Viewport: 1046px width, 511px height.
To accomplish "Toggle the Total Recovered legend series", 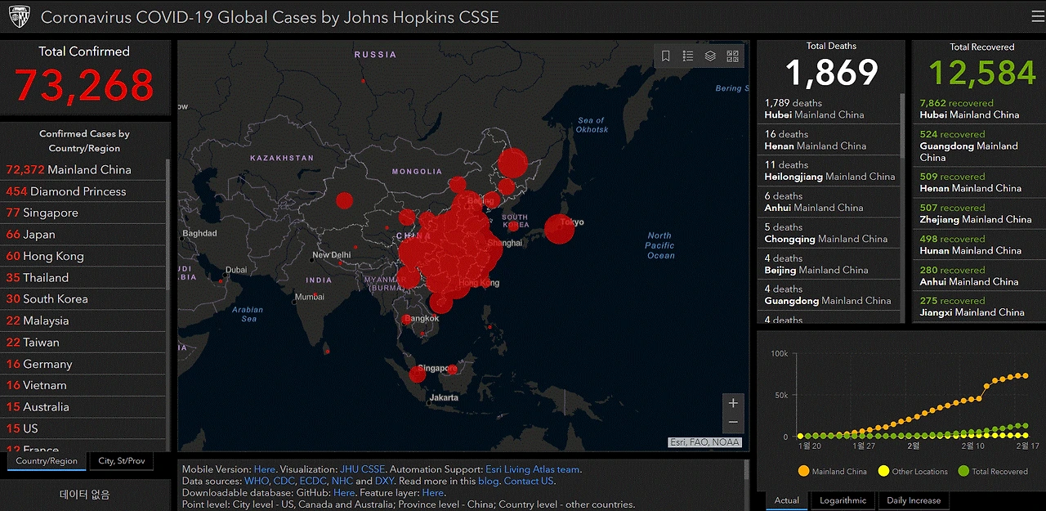I will [x=993, y=472].
